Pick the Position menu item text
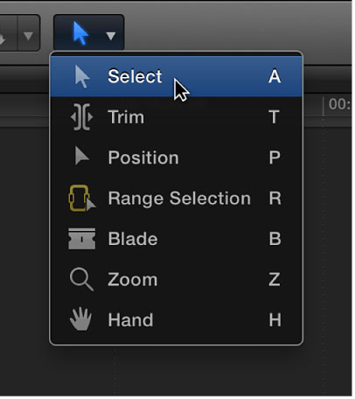This screenshot has width=355, height=399. (x=143, y=157)
